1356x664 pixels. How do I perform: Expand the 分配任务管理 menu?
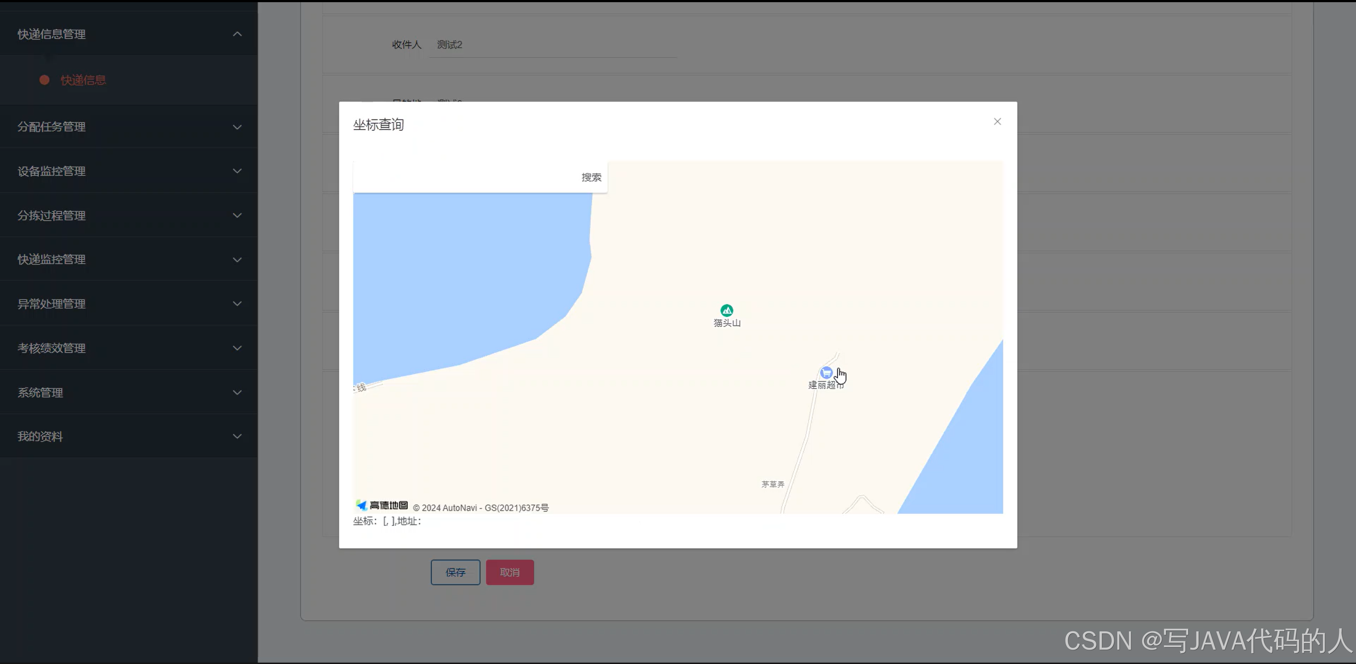52,127
